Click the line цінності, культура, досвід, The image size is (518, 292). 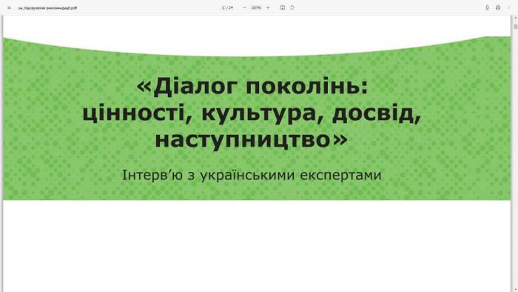[x=252, y=113]
